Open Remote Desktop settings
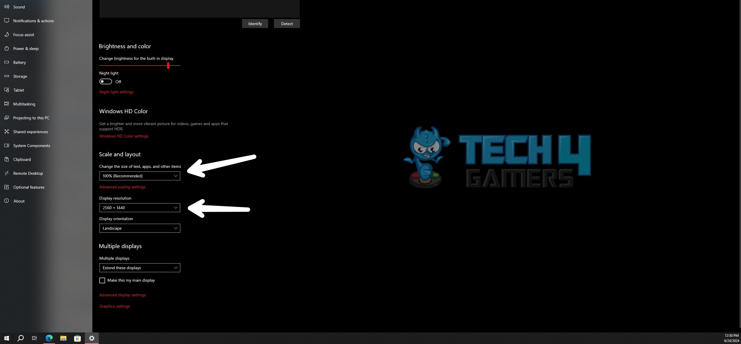Screen dimensions: 741x344 click(x=28, y=173)
